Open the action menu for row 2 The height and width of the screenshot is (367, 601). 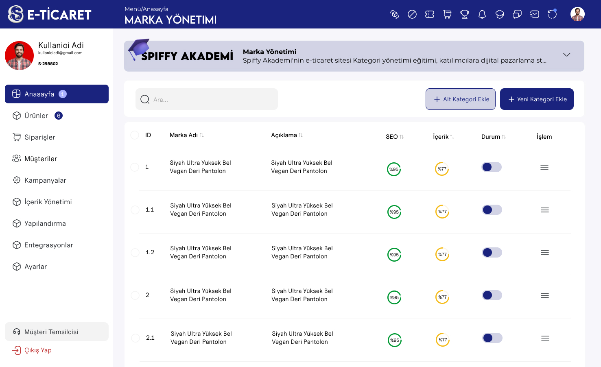pyautogui.click(x=545, y=295)
